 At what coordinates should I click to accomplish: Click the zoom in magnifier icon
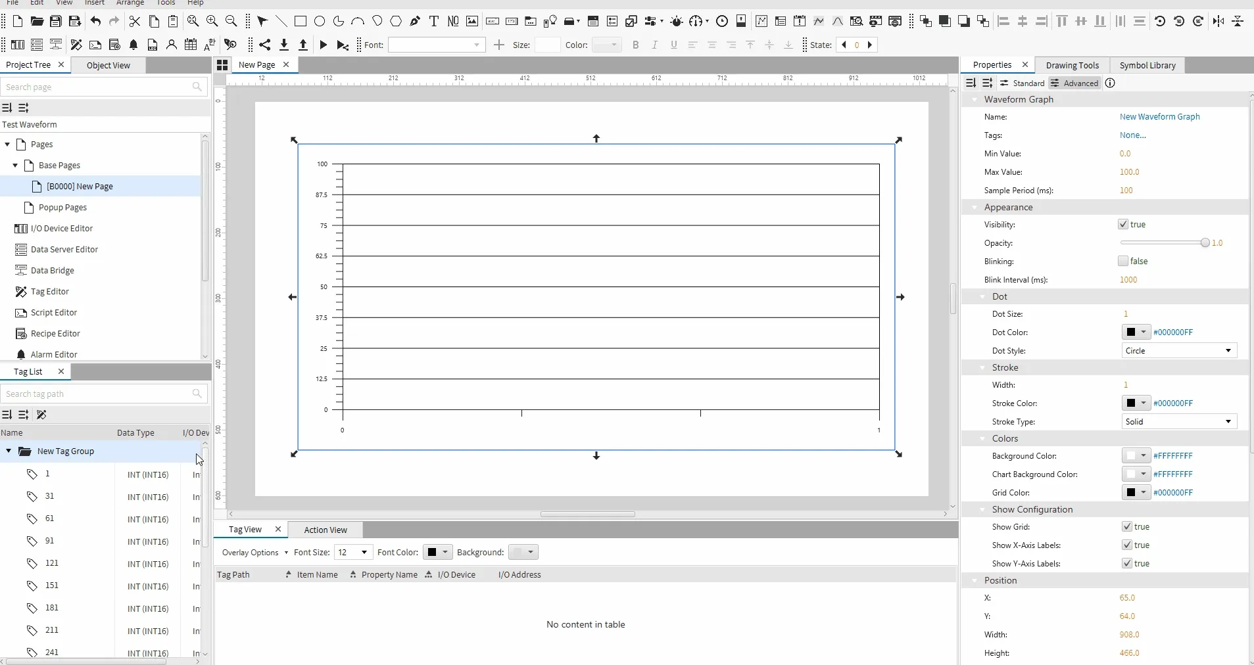212,22
